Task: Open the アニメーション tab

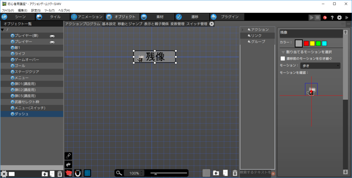Action: coord(88,17)
